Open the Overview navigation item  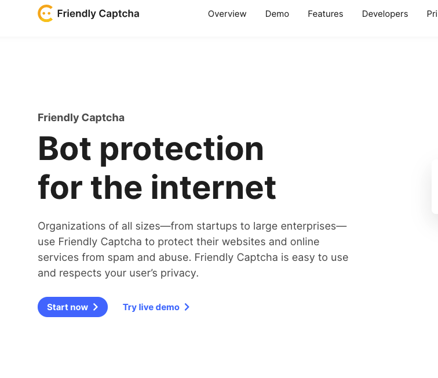pyautogui.click(x=227, y=14)
